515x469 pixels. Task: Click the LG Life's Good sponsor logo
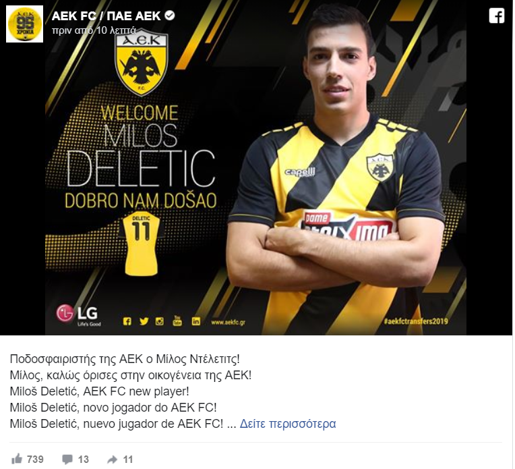click(78, 314)
